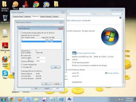This screenshot has width=136, height=102.
Task: Switch to Advanced tab in System Properties
Action: [x=35, y=16]
